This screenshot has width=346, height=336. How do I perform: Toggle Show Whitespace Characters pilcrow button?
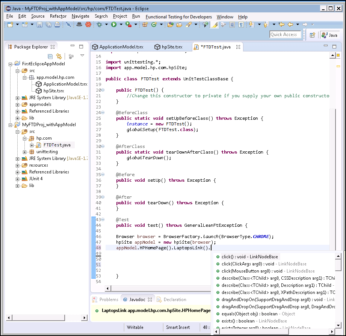[x=241, y=25]
